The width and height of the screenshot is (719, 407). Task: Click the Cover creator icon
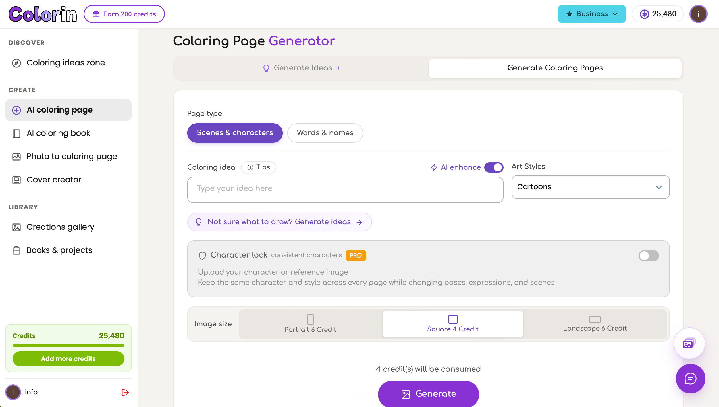(x=16, y=180)
